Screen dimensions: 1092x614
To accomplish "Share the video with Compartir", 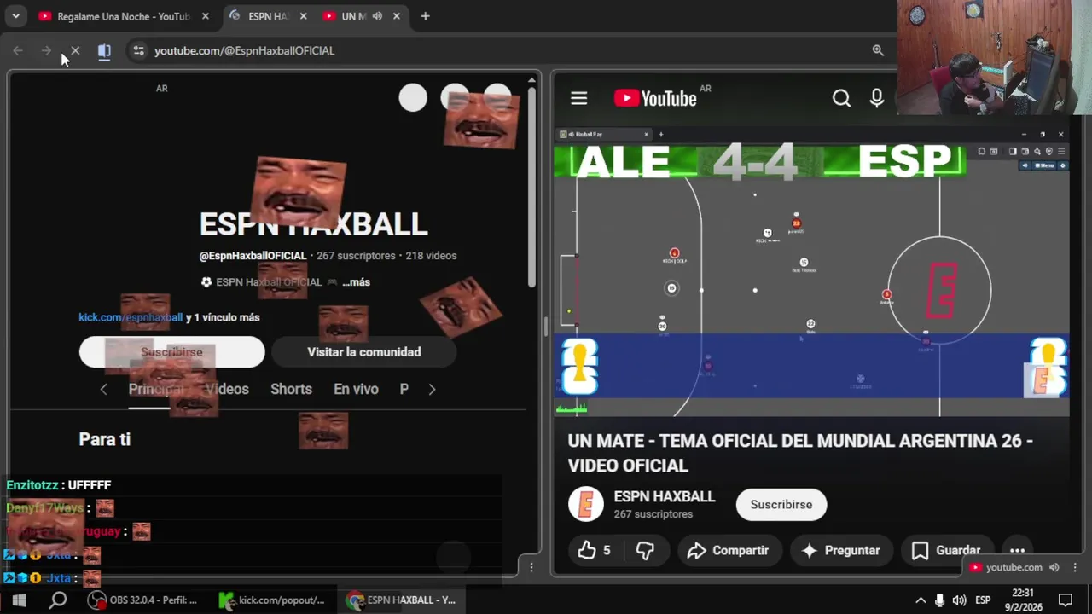I will (x=729, y=551).
